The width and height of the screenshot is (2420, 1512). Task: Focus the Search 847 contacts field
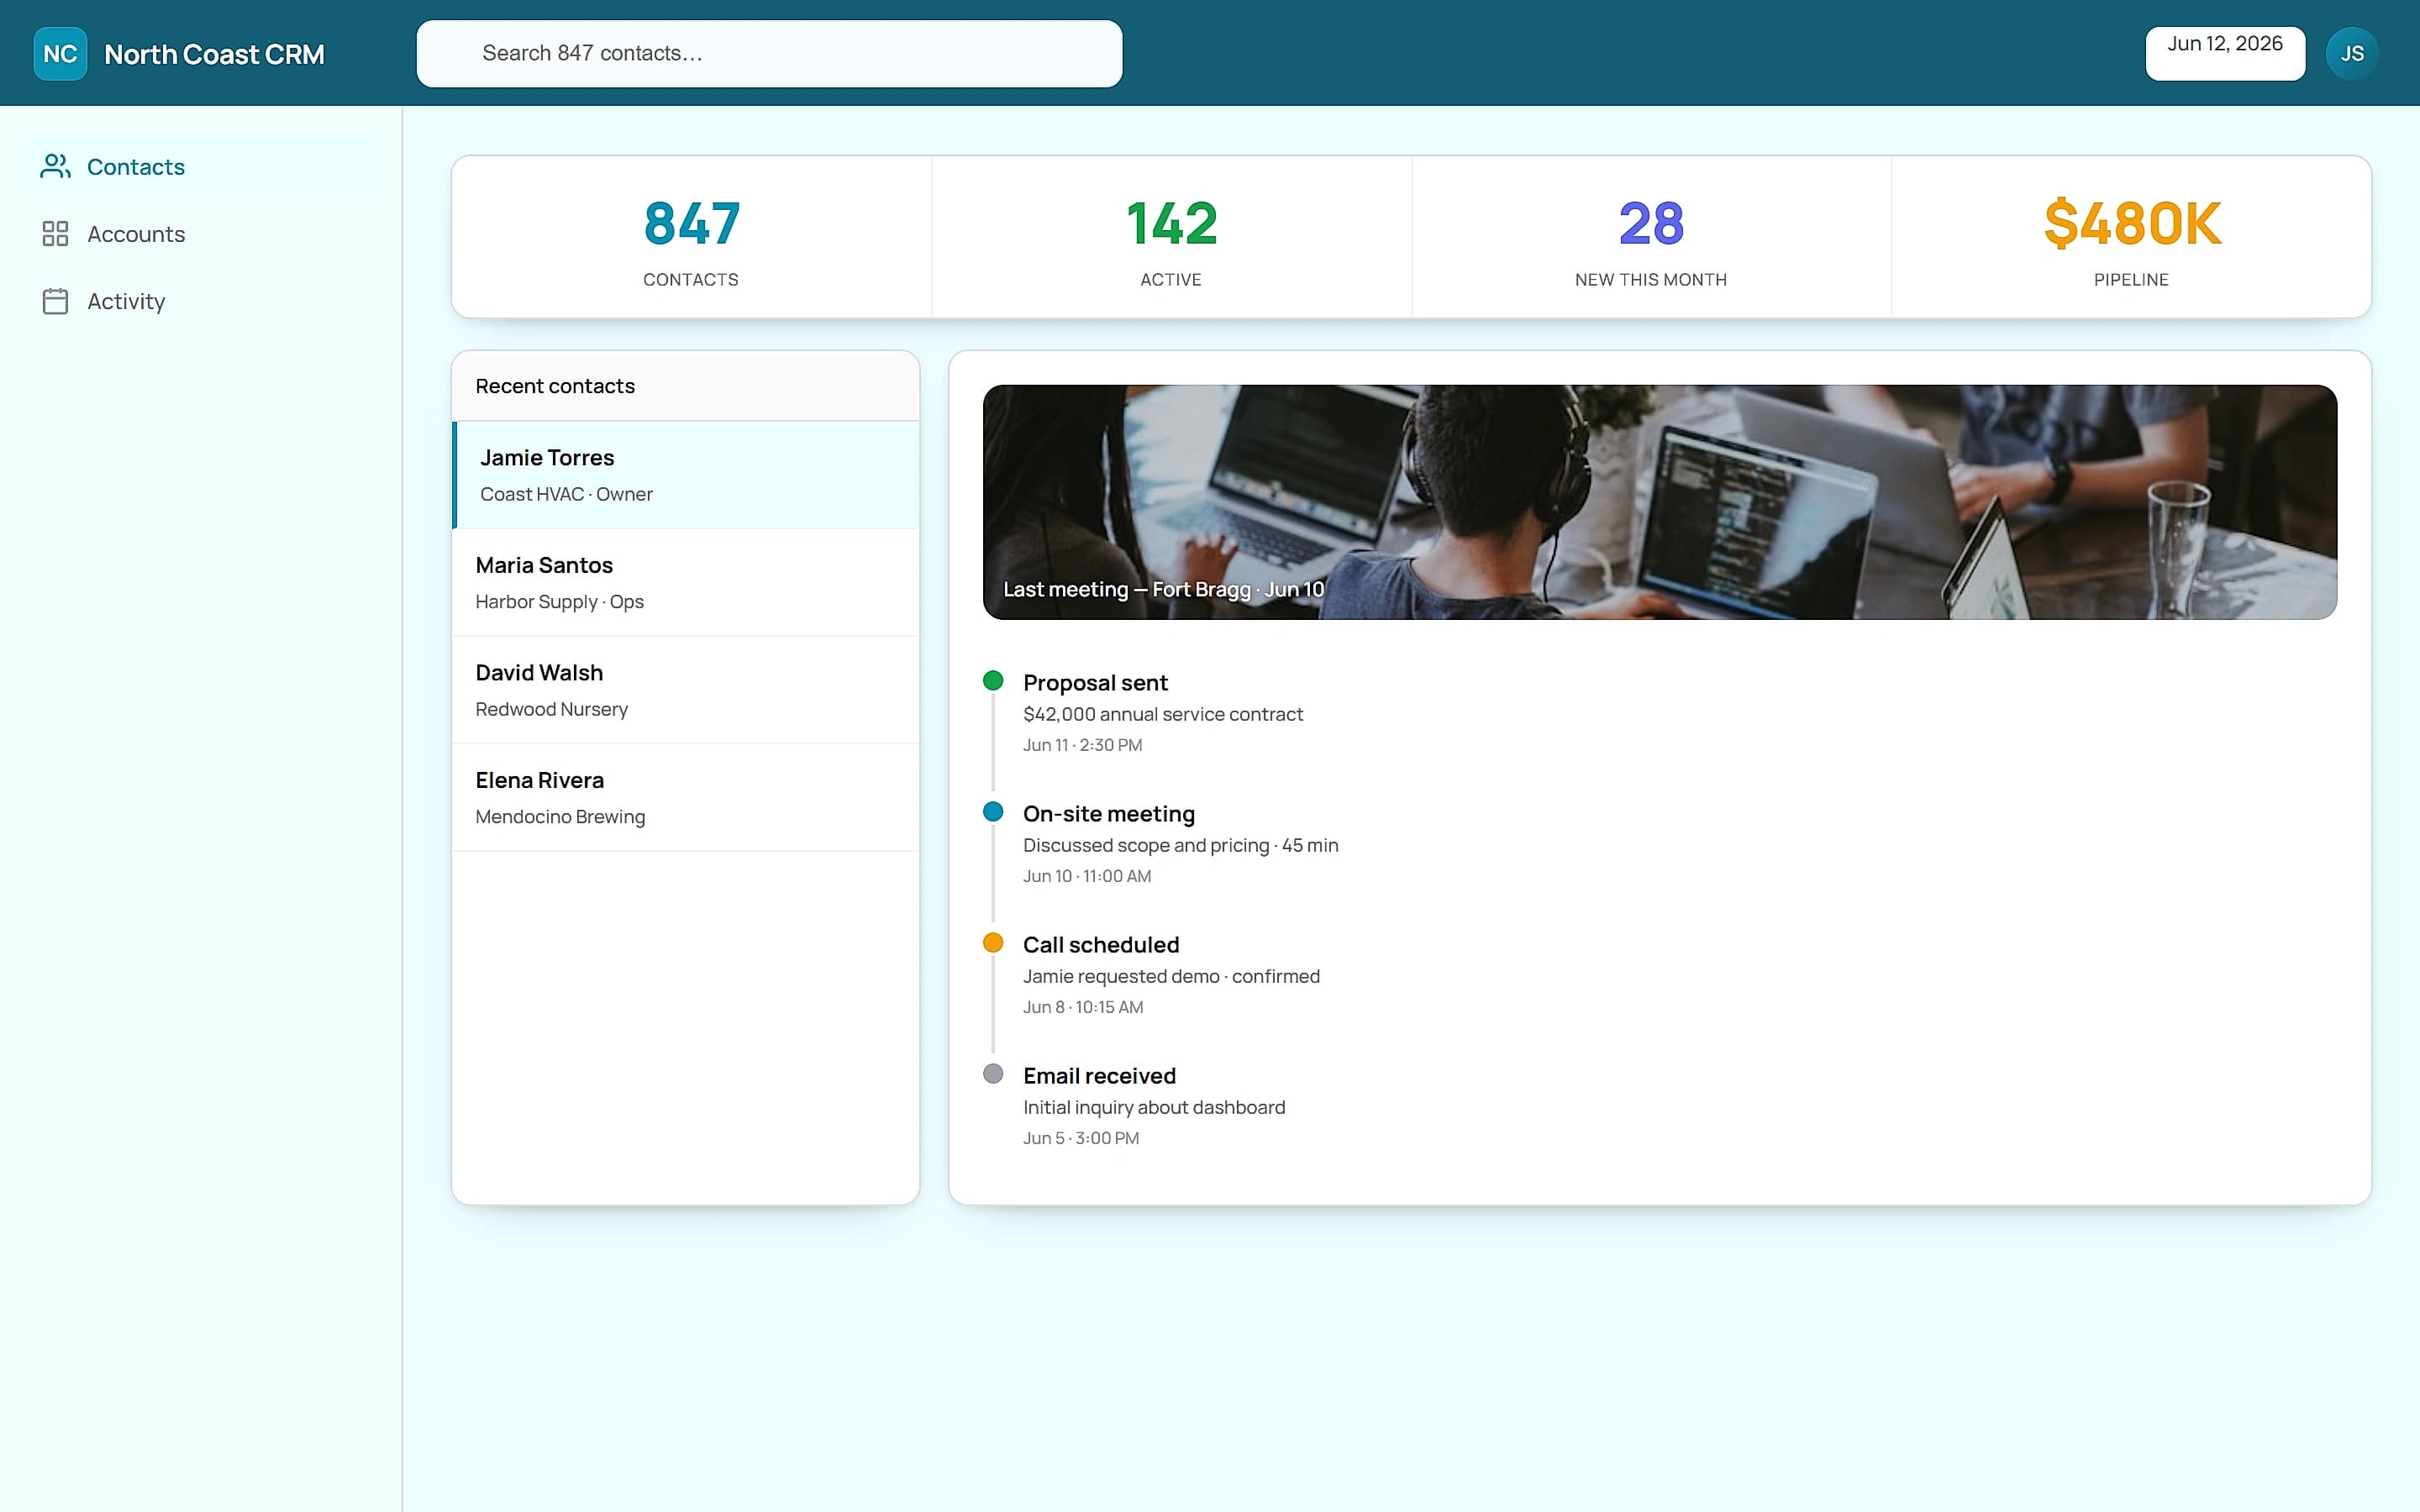(769, 54)
